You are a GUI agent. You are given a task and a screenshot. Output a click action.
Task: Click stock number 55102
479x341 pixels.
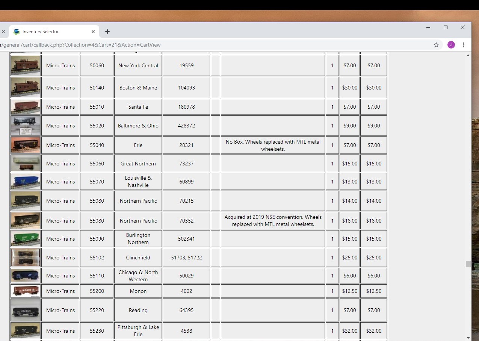coord(97,258)
